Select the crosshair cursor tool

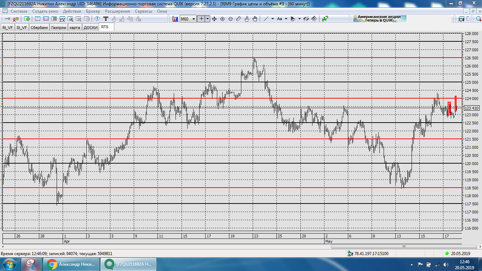(201, 19)
